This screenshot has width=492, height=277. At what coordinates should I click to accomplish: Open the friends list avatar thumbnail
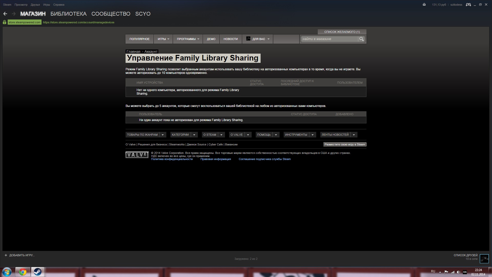(x=484, y=259)
